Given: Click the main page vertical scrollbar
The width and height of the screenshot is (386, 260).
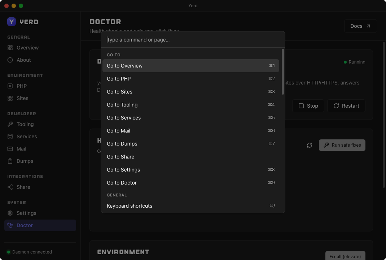Looking at the screenshot, I should pos(383,115).
